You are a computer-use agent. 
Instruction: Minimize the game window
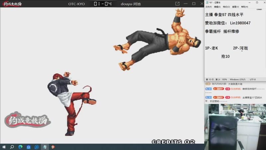point(186,4)
